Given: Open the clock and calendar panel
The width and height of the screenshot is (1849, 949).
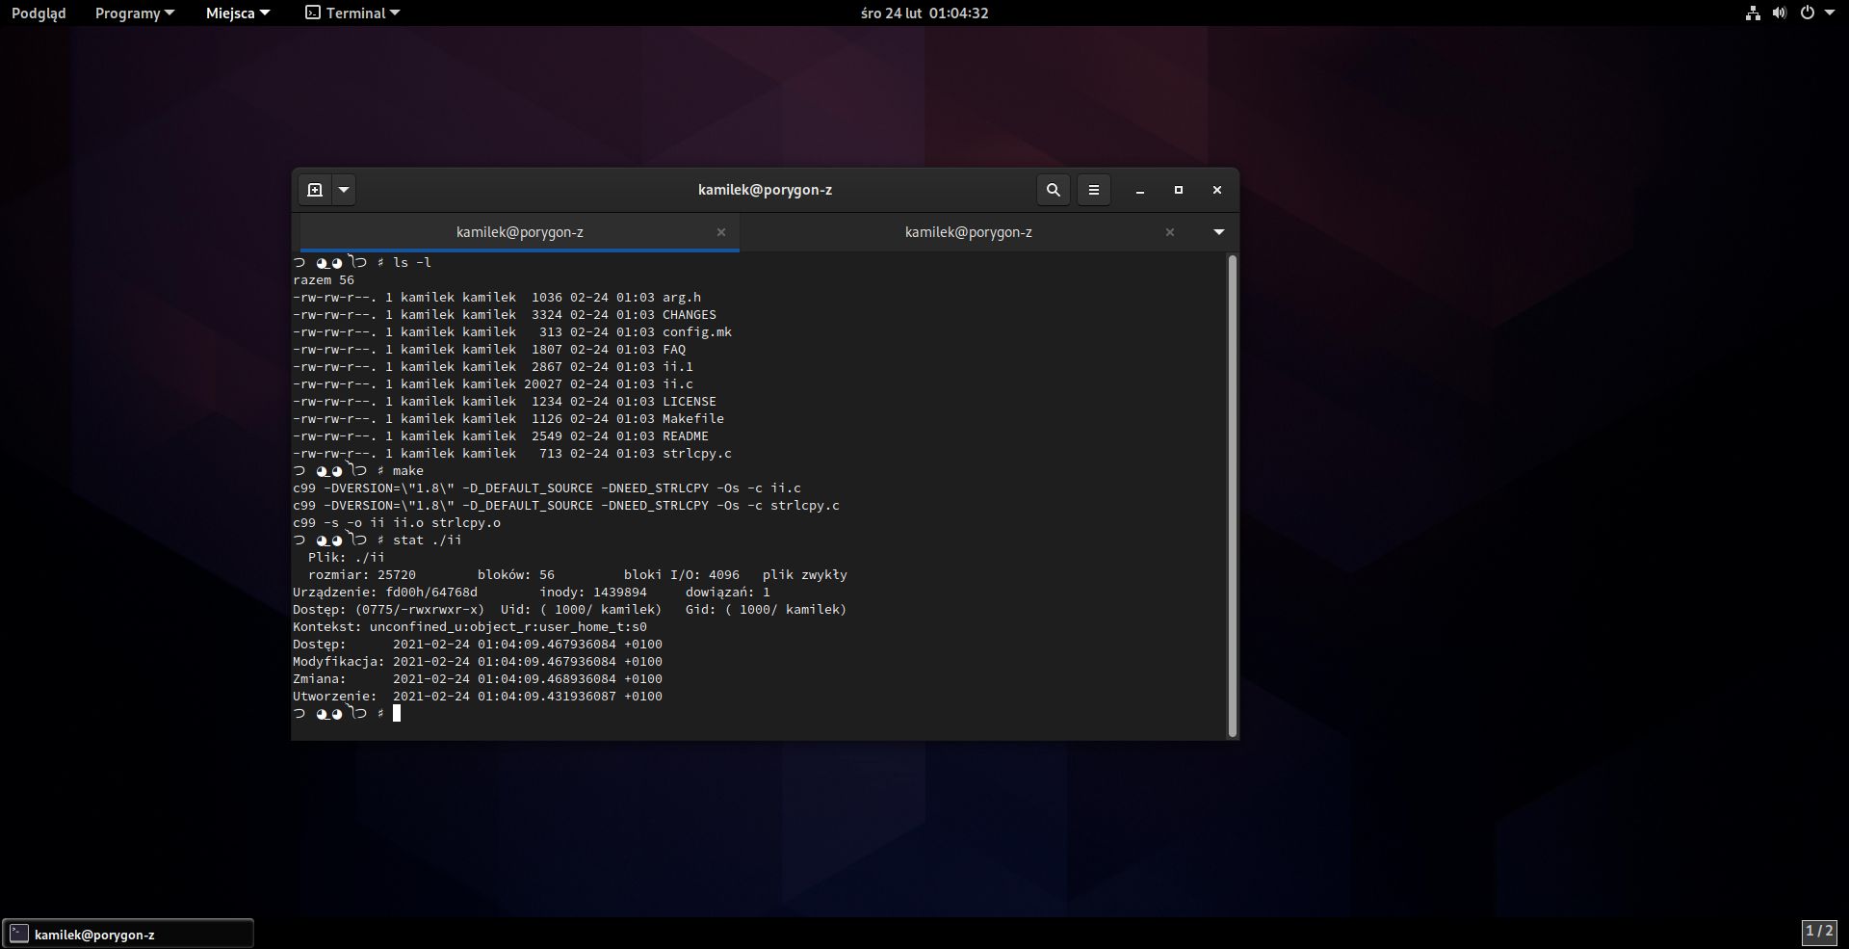Looking at the screenshot, I should pos(924,13).
